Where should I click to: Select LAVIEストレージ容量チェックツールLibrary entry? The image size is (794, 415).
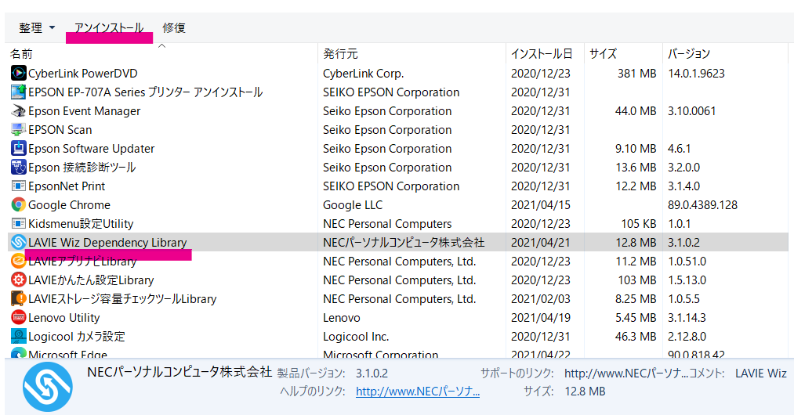tap(122, 298)
